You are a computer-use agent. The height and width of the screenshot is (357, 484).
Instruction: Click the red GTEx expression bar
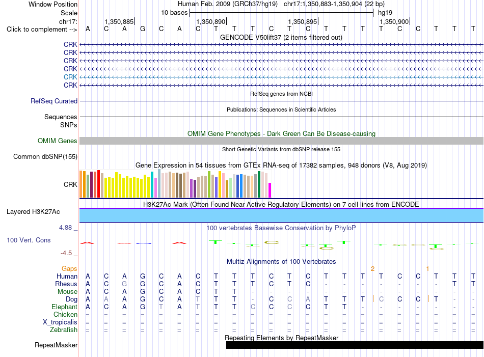pyautogui.click(x=98, y=184)
